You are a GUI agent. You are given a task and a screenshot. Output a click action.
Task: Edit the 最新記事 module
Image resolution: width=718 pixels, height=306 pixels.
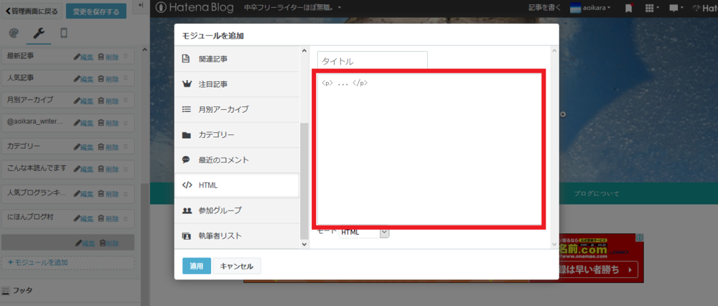[x=83, y=57]
